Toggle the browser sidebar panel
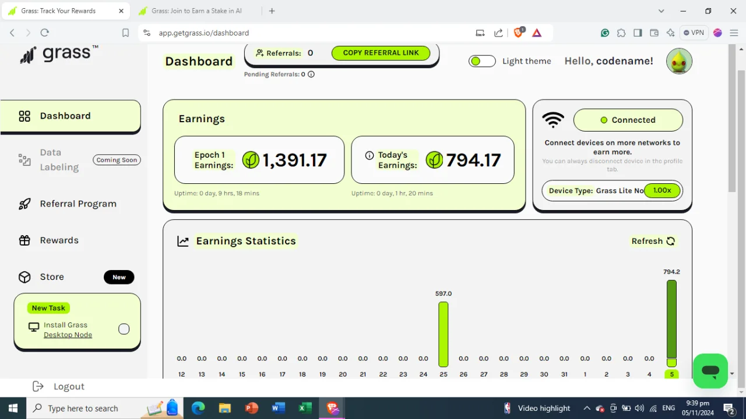Image resolution: width=746 pixels, height=419 pixels. coord(638,33)
